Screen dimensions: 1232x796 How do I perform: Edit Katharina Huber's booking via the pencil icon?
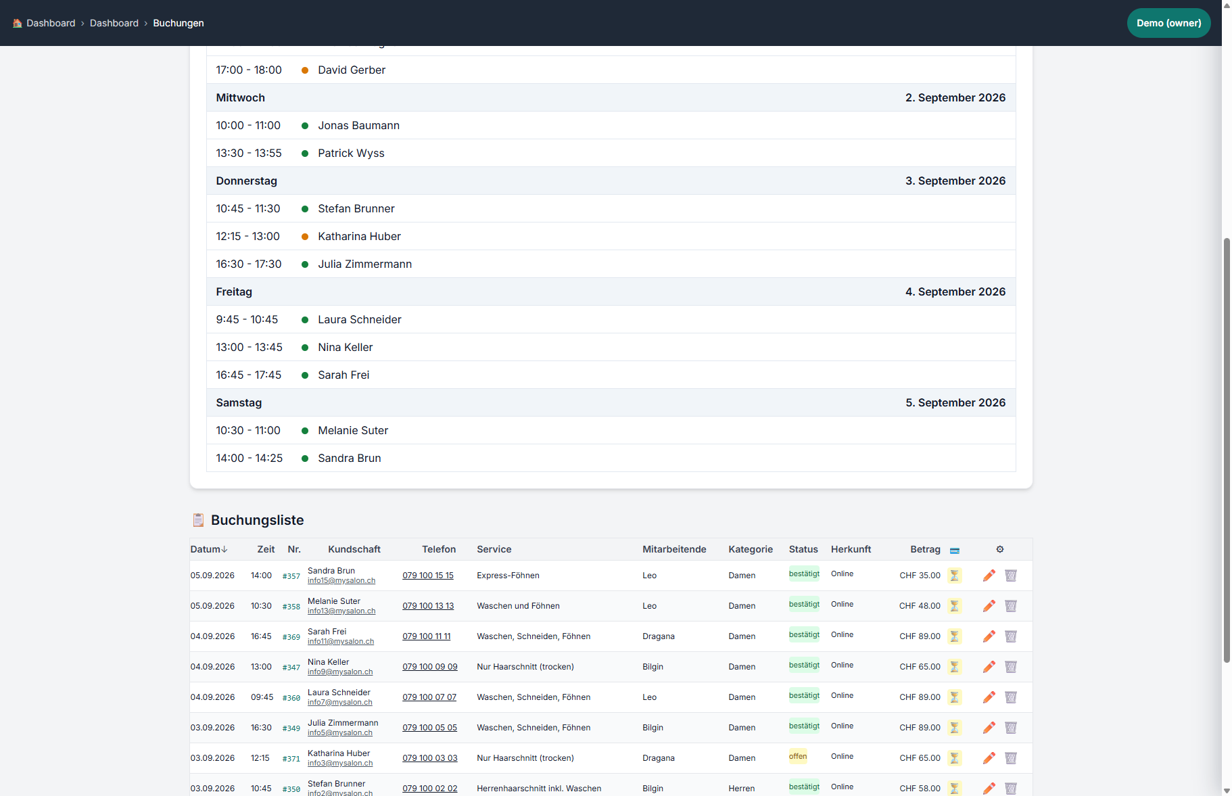pos(989,758)
